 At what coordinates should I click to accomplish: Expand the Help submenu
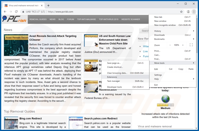pos(172,79)
